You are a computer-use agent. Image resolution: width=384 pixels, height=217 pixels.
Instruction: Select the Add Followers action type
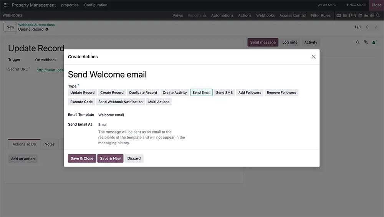coord(250,92)
